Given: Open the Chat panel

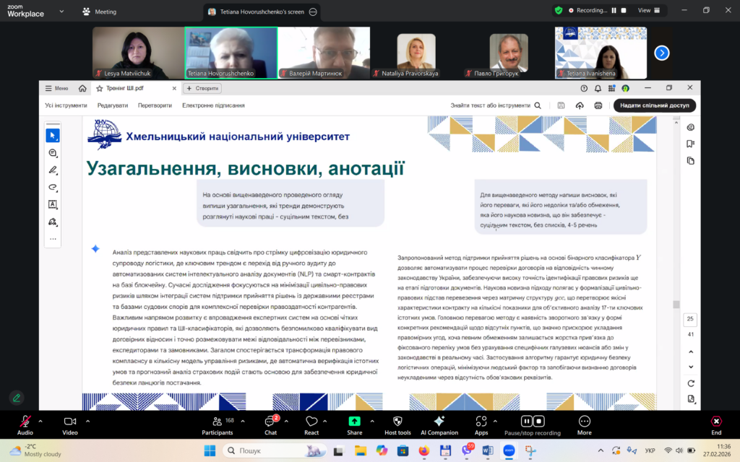Looking at the screenshot, I should tap(271, 422).
